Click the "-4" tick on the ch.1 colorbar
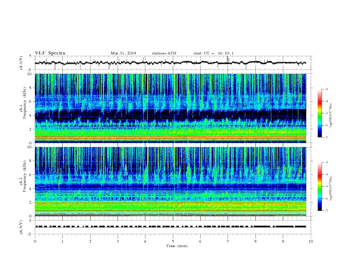 pyautogui.click(x=326, y=101)
